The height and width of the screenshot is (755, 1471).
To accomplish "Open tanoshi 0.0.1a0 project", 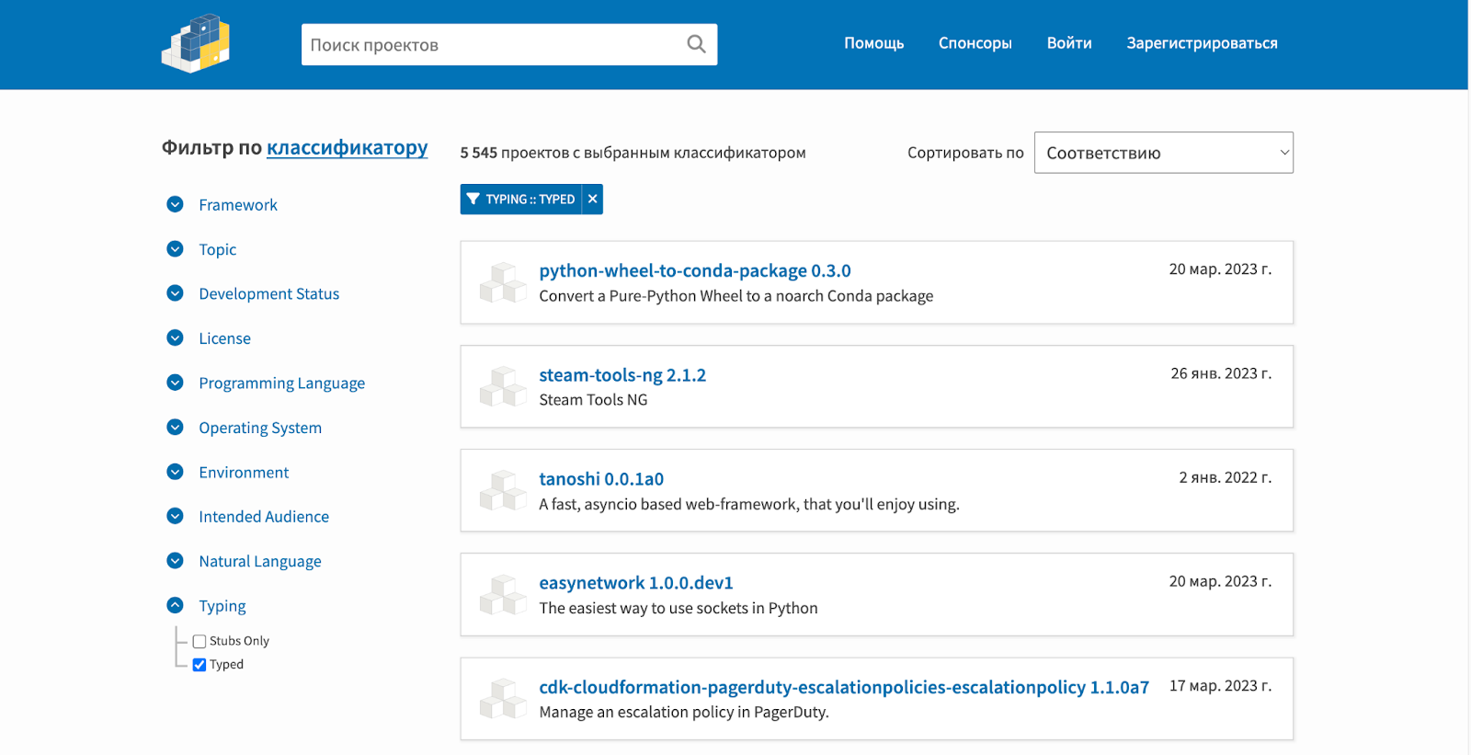I will pyautogui.click(x=601, y=478).
